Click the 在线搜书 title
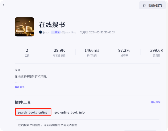 [x=52, y=25]
